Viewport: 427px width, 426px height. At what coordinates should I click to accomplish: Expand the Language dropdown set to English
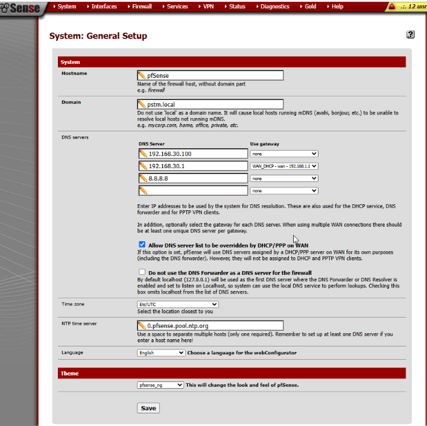pyautogui.click(x=160, y=352)
